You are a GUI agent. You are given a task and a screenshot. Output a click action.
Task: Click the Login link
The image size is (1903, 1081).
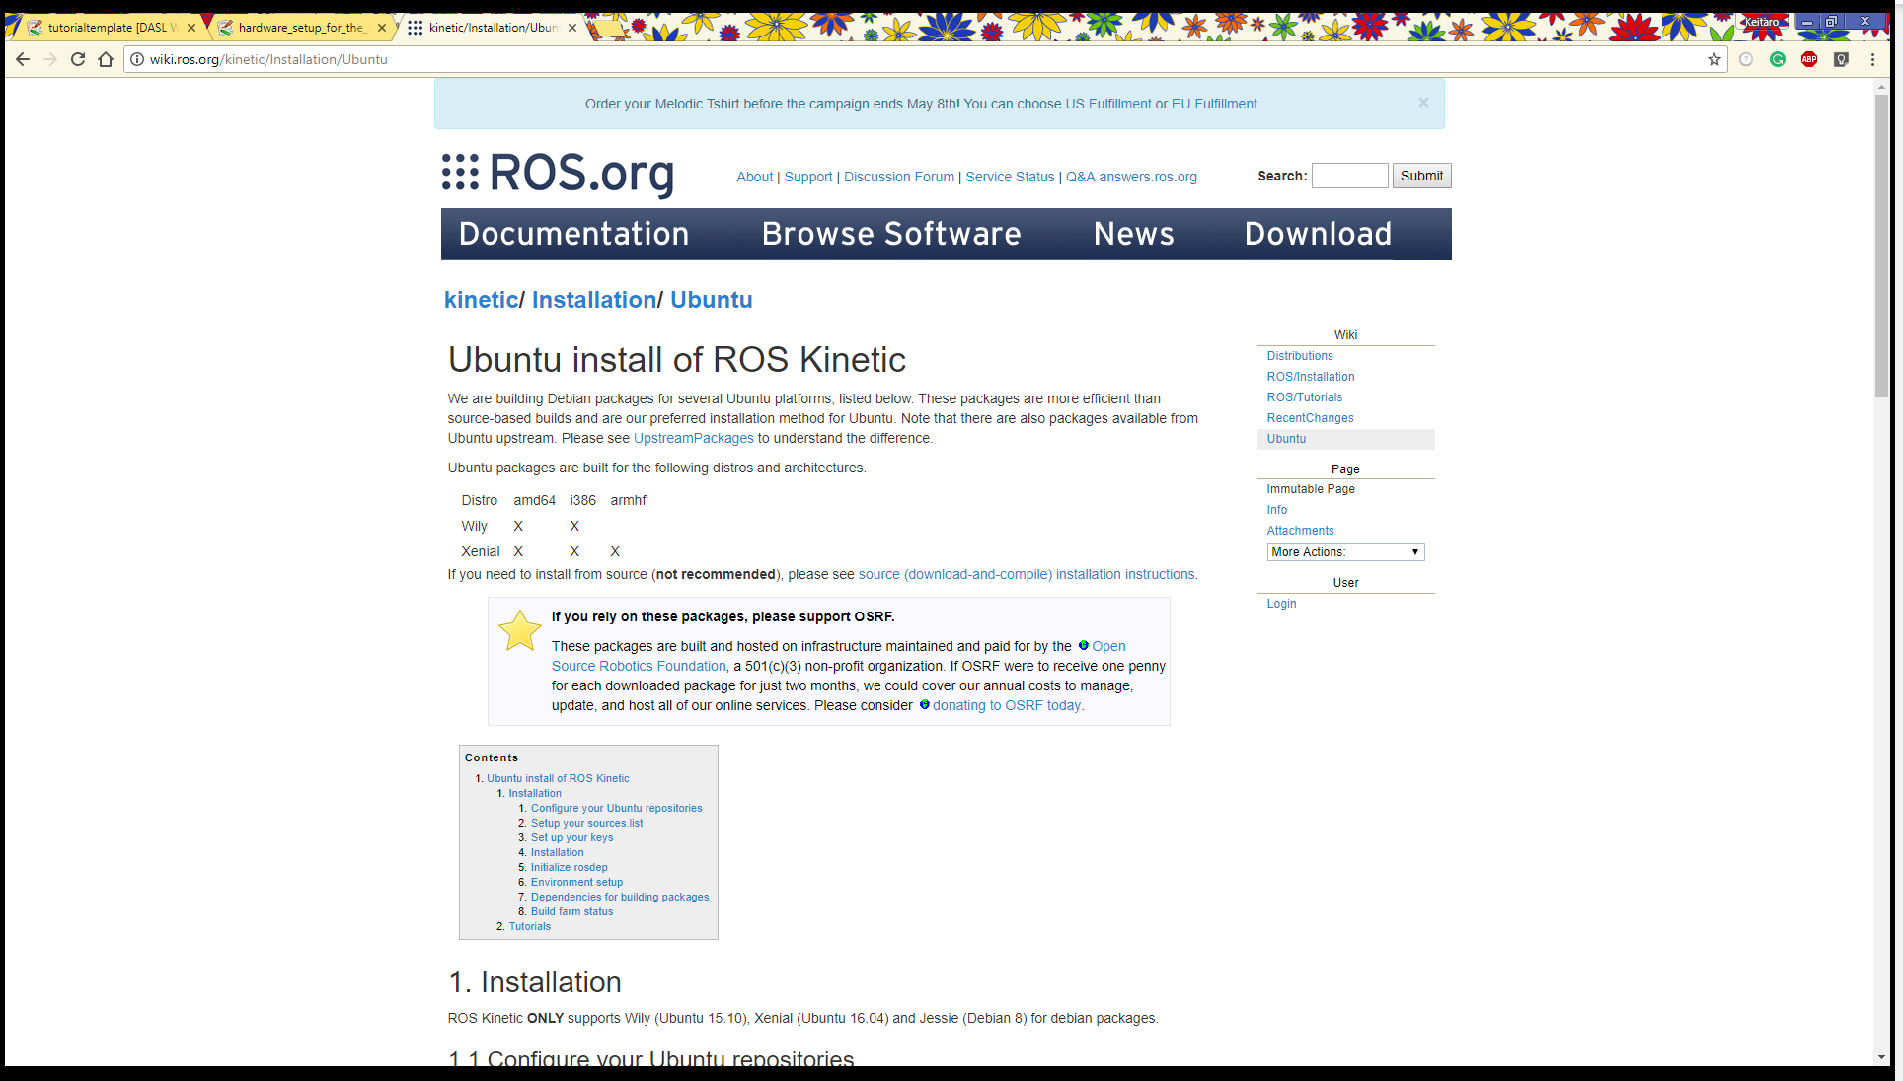coord(1282,604)
